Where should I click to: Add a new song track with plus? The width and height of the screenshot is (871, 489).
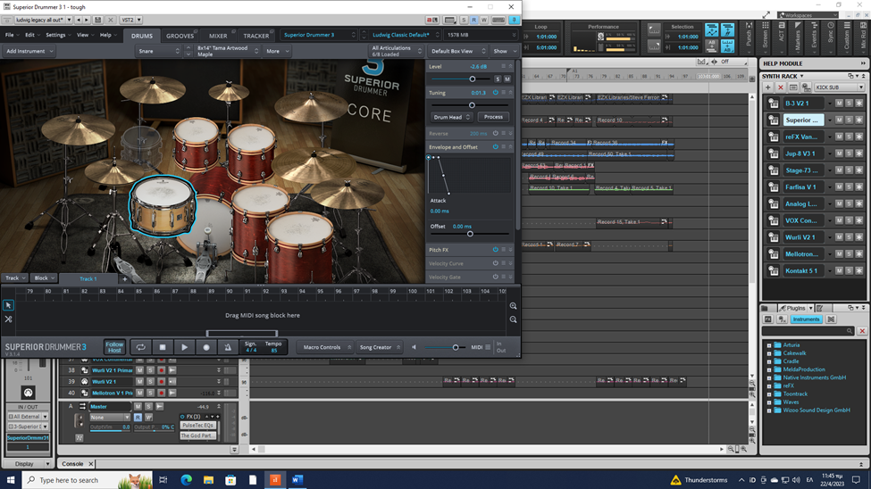[124, 278]
